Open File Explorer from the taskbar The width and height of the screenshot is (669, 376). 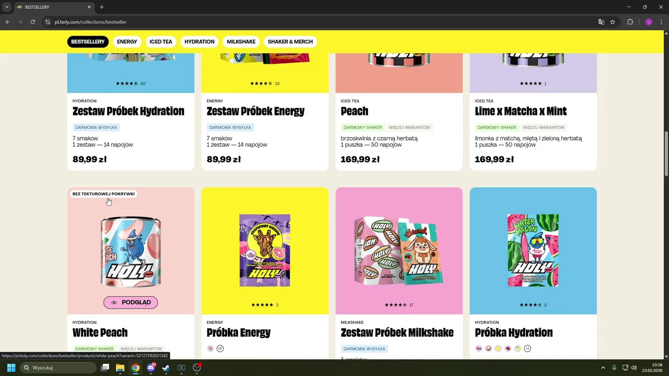[x=120, y=368]
